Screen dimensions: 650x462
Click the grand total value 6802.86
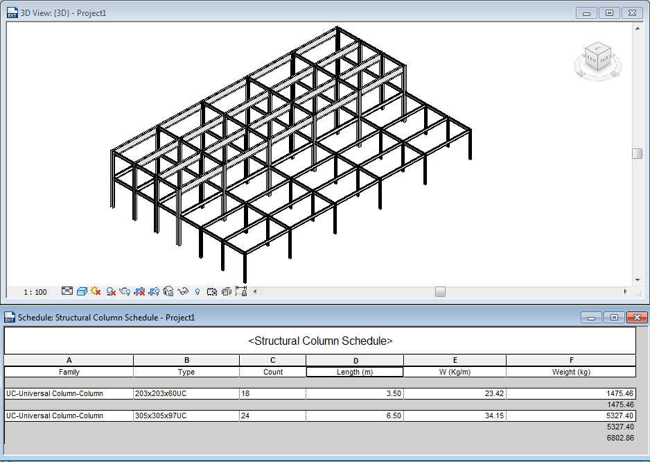(620, 438)
